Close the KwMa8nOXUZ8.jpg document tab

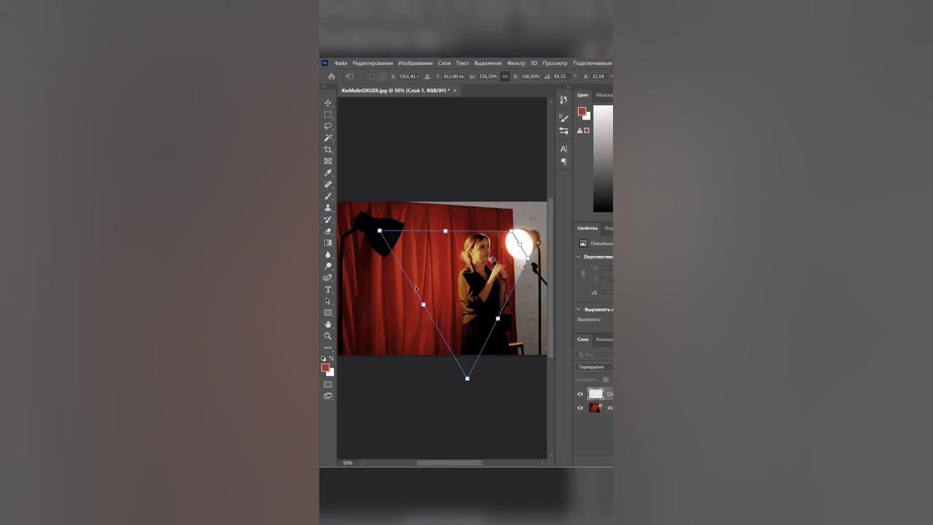click(x=455, y=91)
